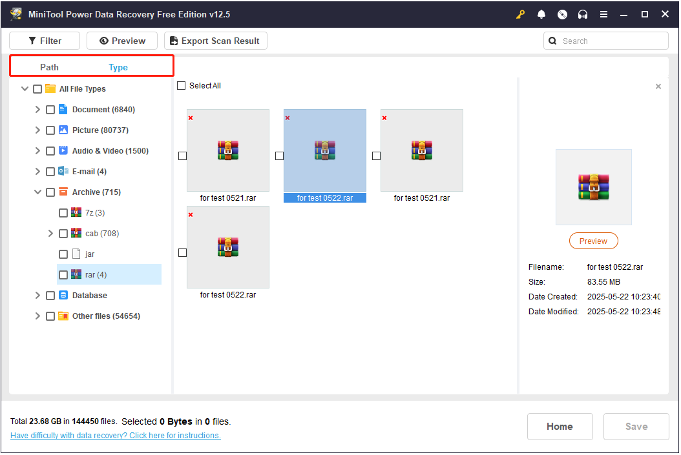The width and height of the screenshot is (681, 455).
Task: Expand the Other files node
Action: (37, 316)
